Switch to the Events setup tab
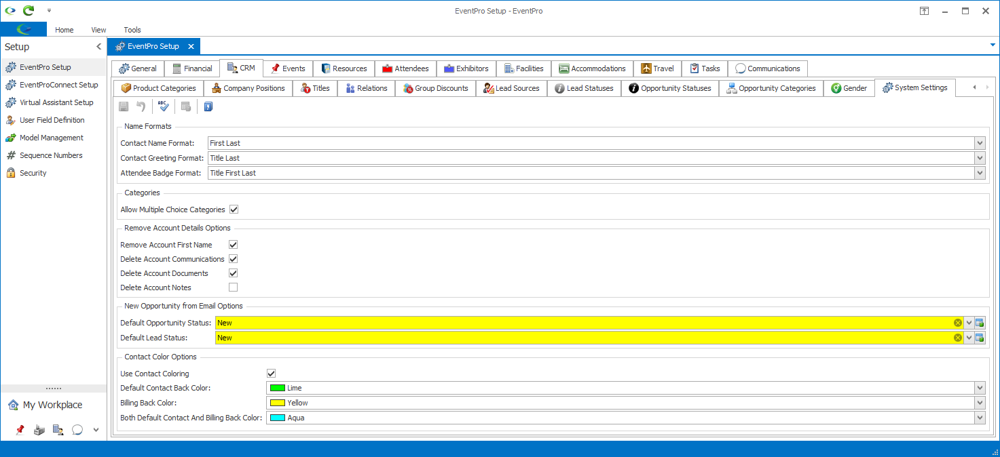Screen dimensions: 1000x457 (288, 68)
